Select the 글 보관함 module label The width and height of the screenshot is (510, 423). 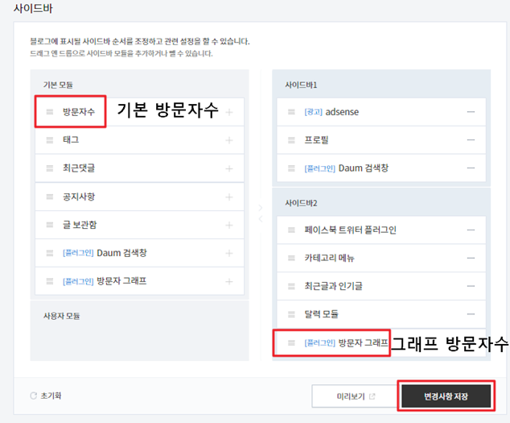tap(80, 225)
